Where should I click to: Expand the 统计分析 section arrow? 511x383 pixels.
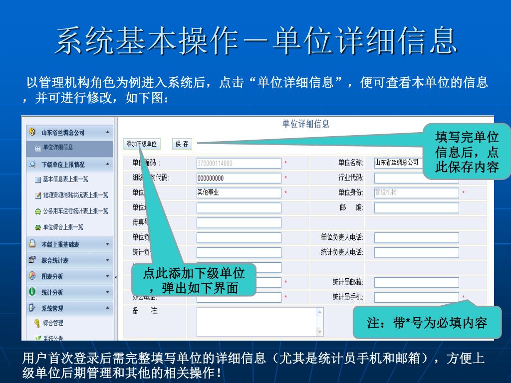108,291
